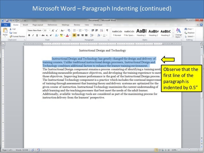Switch to the Review tab
Screen dimensions: 204x153
pyautogui.click(x=77, y=25)
